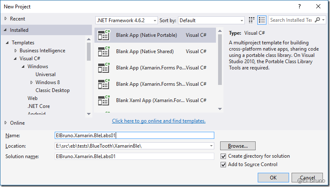
Task: Click the Blank App (Native Shared) icon
Action: [x=104, y=51]
